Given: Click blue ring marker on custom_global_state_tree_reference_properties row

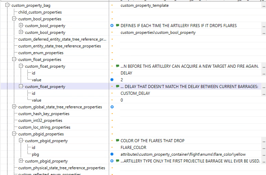Looking at the screenshot, I should (x=112, y=107).
